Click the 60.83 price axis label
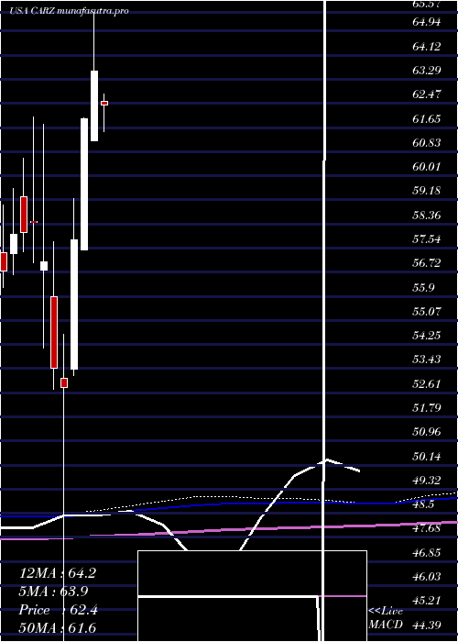458x642 pixels. pyautogui.click(x=427, y=143)
